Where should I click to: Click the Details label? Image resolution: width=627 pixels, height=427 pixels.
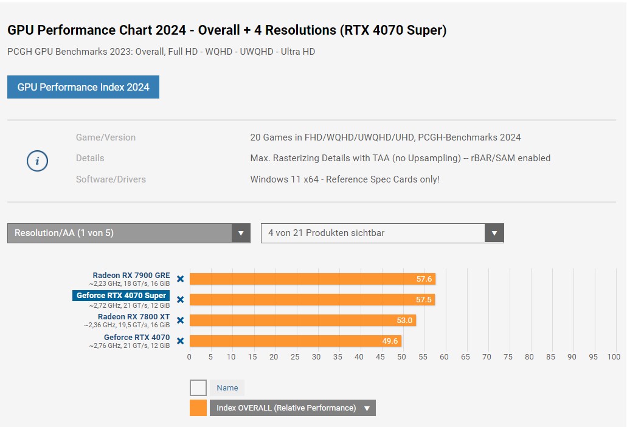(x=90, y=158)
